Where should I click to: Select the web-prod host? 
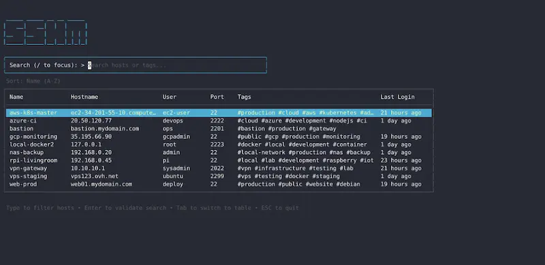coord(23,184)
